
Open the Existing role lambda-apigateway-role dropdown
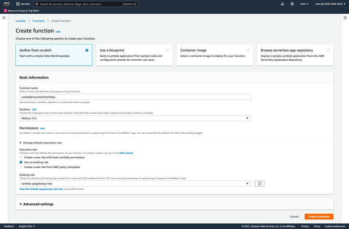135,184
